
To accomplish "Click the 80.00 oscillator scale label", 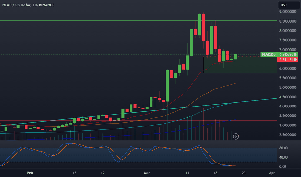I will coord(284,148).
